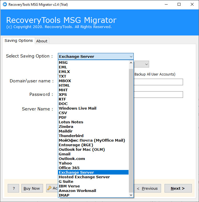The height and width of the screenshot is (202, 199).
Task: Pick HTML in the dropdown list
Action: pos(93,86)
